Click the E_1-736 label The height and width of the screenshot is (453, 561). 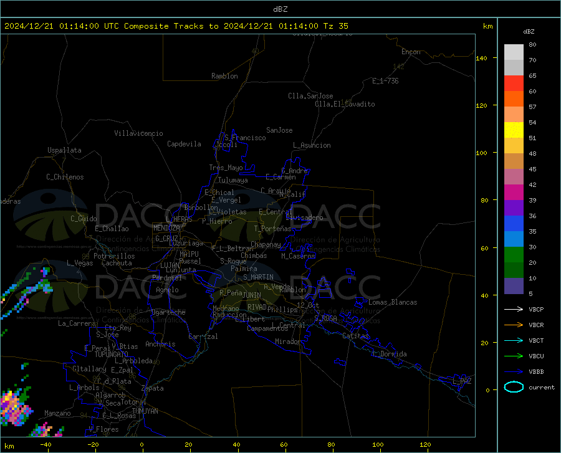385,81
